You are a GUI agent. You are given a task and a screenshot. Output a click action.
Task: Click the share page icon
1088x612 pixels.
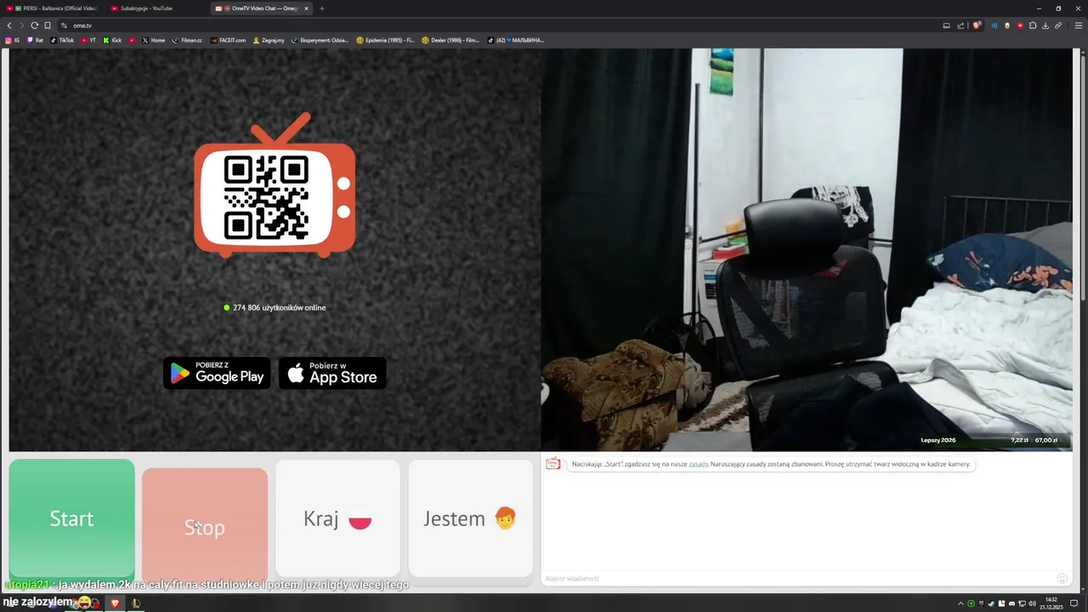coord(960,25)
